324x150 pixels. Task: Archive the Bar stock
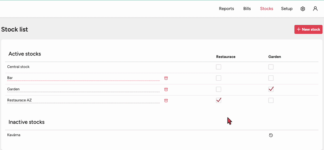[166, 78]
